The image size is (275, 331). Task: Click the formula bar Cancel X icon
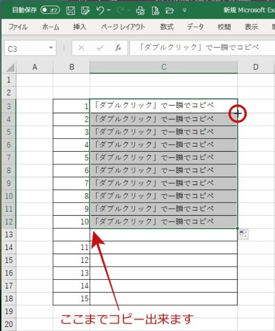(81, 48)
